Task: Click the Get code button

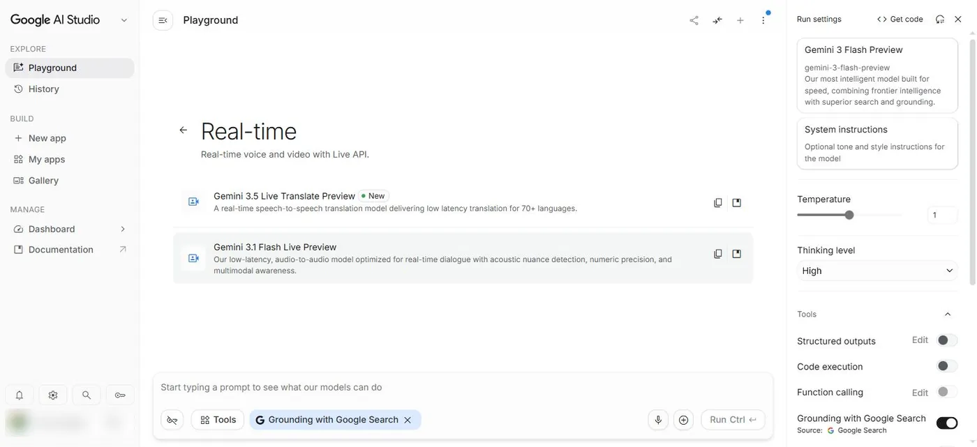Action: point(900,20)
